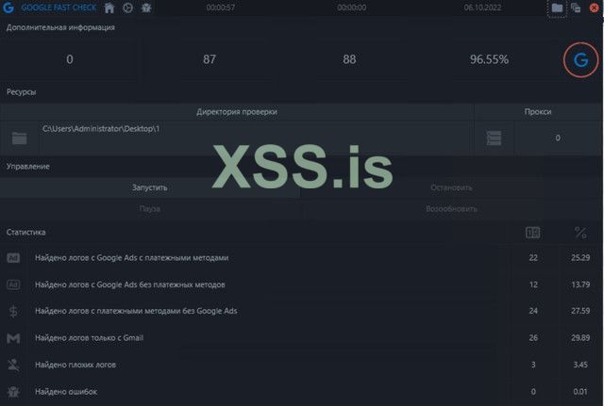Viewport: 604px width, 406px height.
Task: Click the proxy count value 0
Action: click(558, 138)
